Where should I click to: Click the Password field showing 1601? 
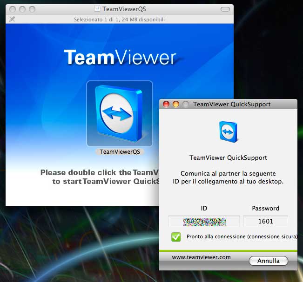click(265, 221)
